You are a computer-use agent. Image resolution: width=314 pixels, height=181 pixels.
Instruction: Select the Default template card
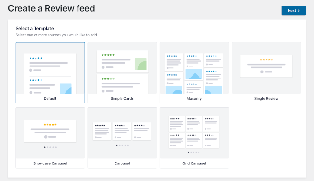pos(50,72)
